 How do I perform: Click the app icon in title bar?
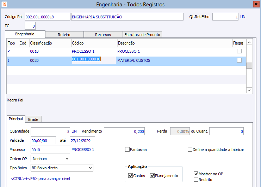4,5
